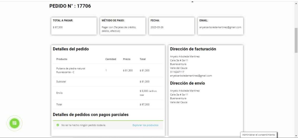This screenshot has width=298, height=138.
Task: Click the green floating form icon
Action: point(14,123)
